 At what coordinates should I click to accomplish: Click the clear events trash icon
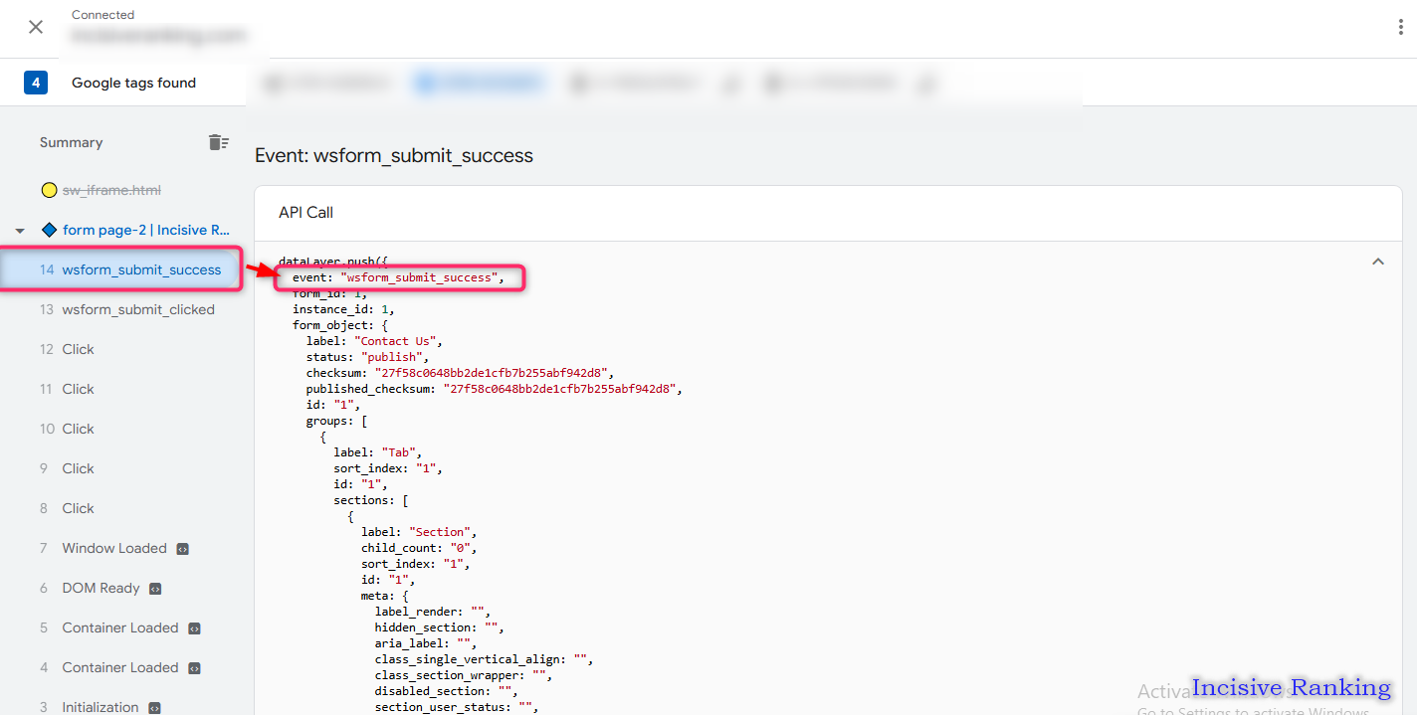(218, 142)
